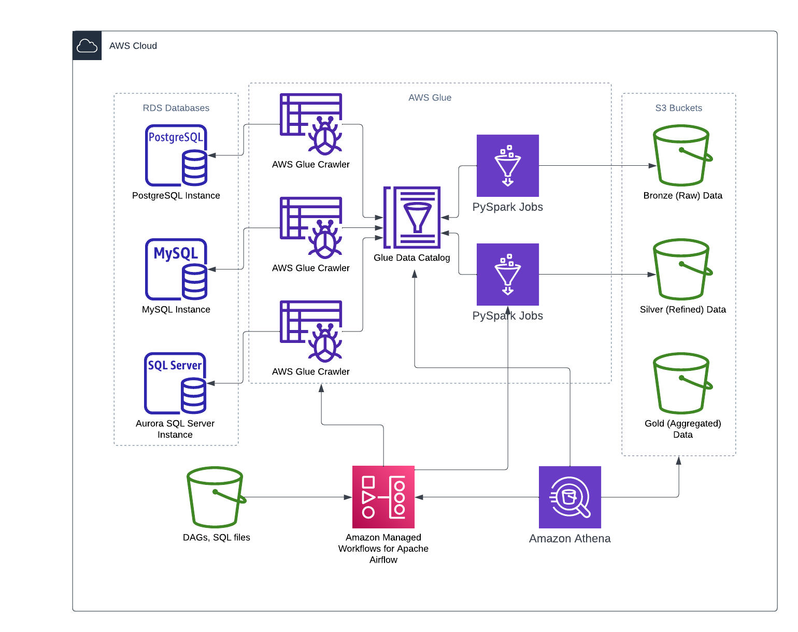Click the Amazon Athena magnifier icon
The height and width of the screenshot is (632, 798).
pos(569,496)
